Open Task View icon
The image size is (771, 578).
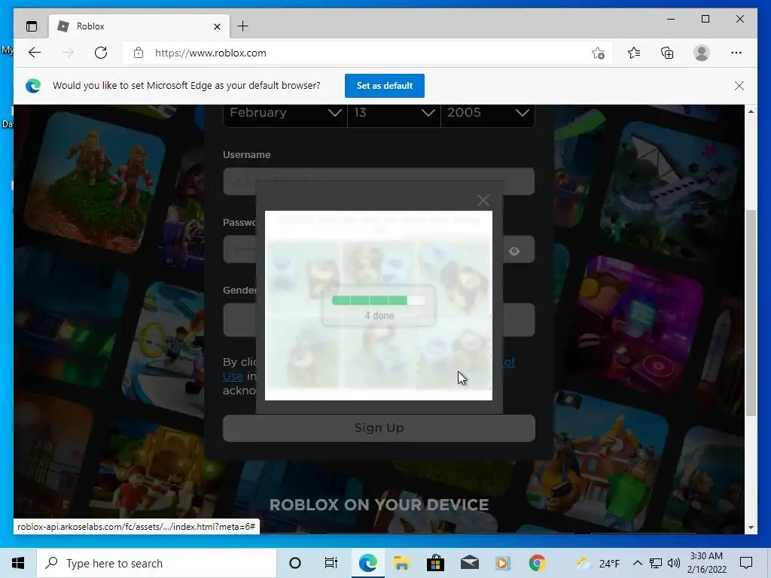(x=331, y=563)
